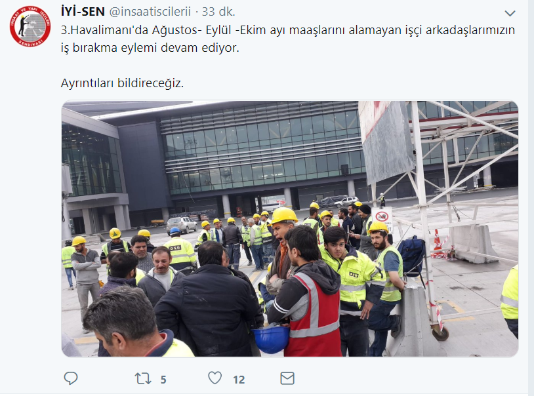Visit the @insaatiscilerii handle link
The width and height of the screenshot is (534, 396).
150,12
